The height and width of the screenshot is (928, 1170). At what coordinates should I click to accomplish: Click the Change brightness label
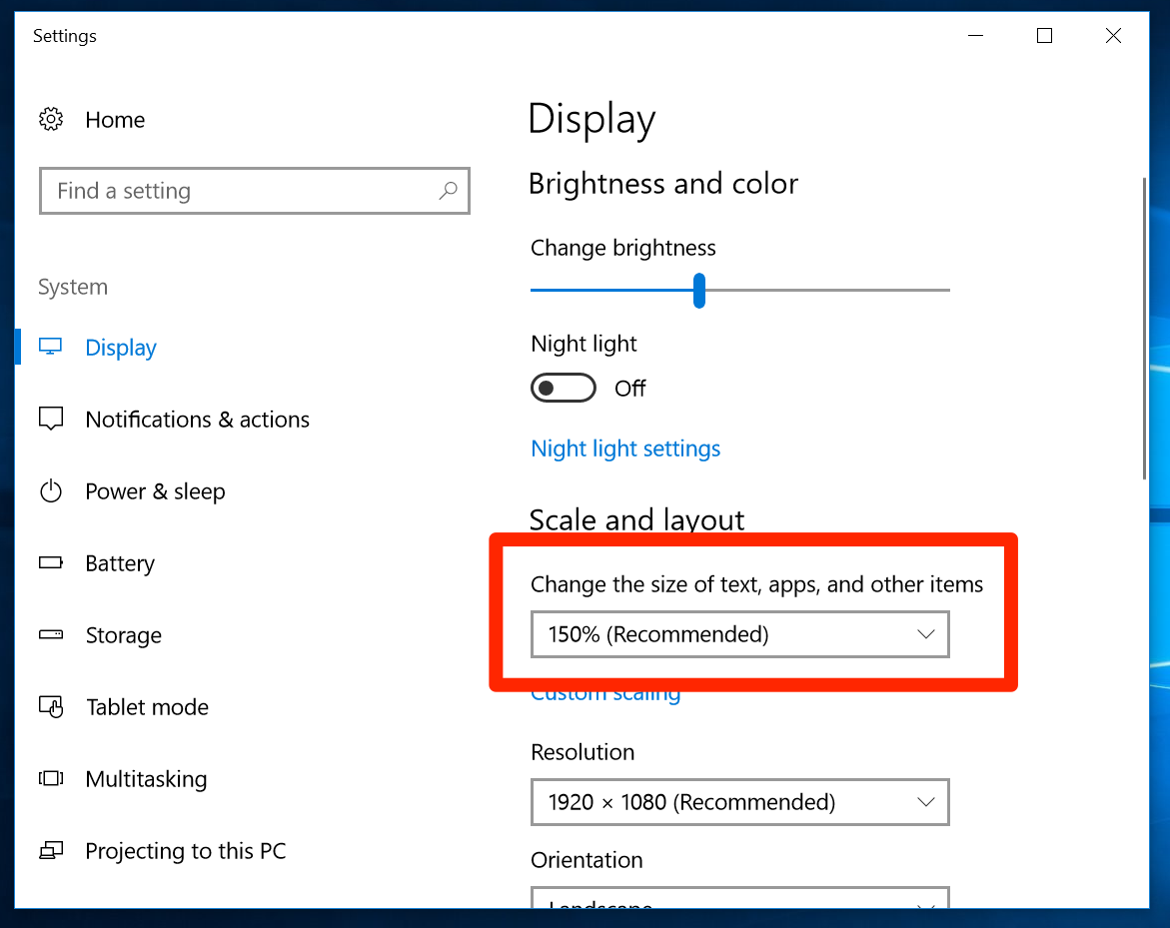click(623, 248)
